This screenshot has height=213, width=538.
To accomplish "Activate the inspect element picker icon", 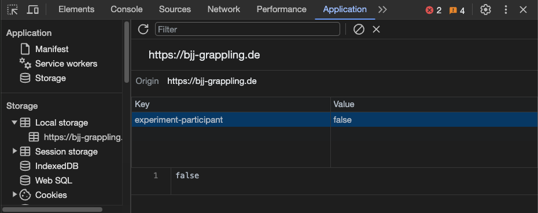I will pos(13,10).
